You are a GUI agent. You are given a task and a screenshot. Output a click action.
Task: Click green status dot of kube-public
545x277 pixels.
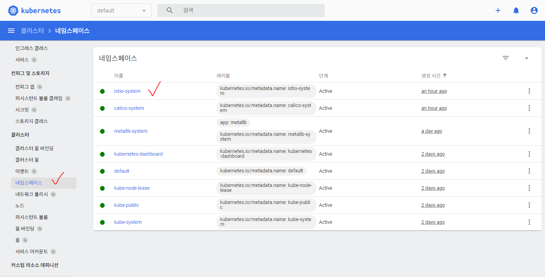102,205
